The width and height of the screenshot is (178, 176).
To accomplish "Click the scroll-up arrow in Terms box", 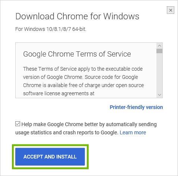I will [159, 46].
